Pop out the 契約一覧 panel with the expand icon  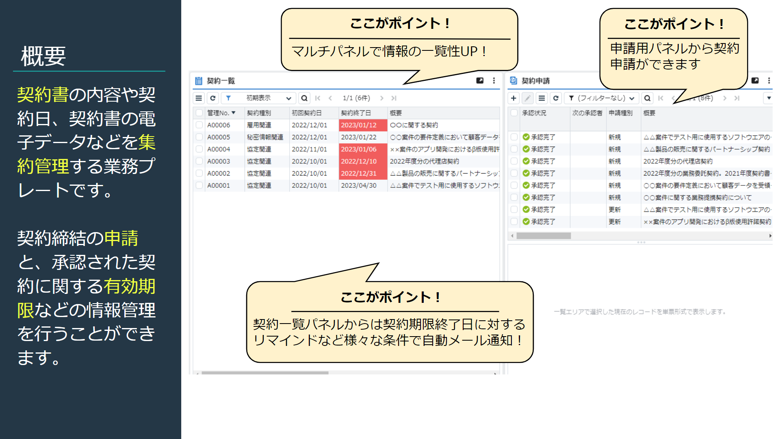click(481, 80)
